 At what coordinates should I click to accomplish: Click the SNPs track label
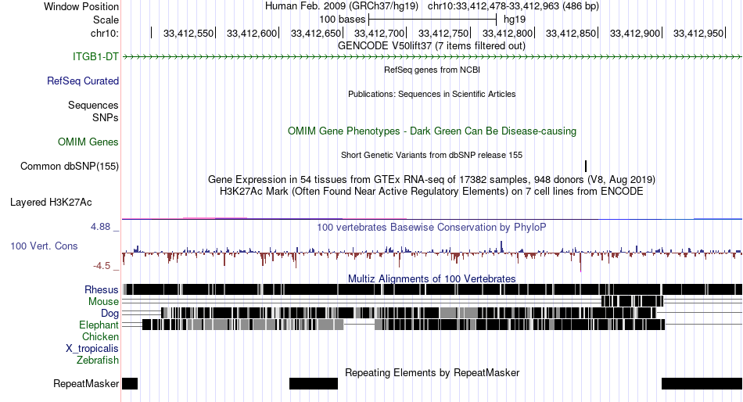(106, 117)
